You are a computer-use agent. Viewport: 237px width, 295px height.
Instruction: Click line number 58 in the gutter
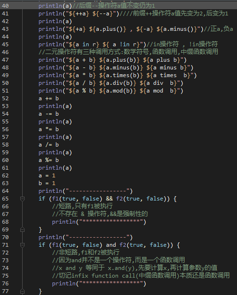coord(5,145)
